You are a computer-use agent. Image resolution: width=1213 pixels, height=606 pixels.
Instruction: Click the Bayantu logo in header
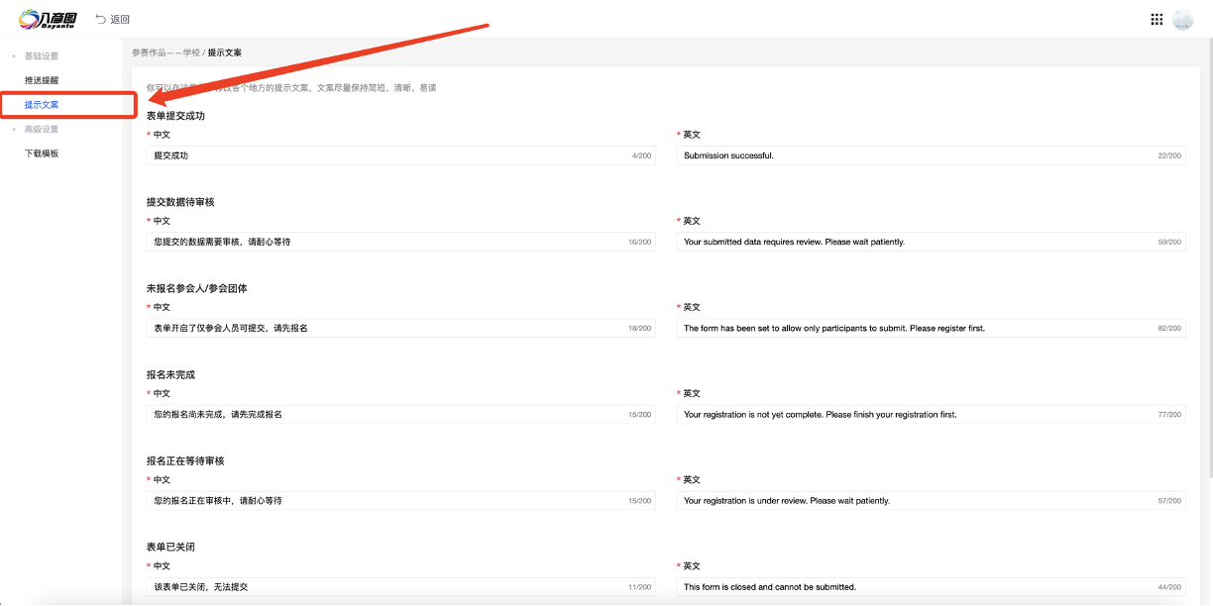click(x=49, y=19)
